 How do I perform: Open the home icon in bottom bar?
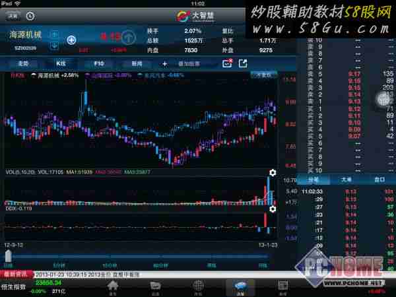pyautogui.click(x=113, y=288)
